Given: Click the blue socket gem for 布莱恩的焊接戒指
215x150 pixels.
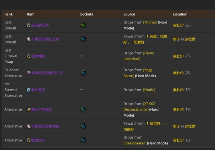Looking at the screenshot, I should tap(83, 126).
